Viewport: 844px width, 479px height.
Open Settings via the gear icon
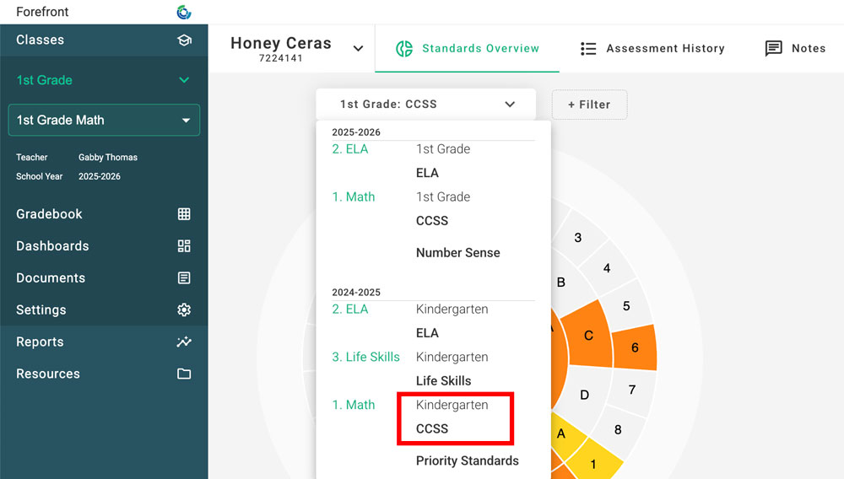[184, 310]
